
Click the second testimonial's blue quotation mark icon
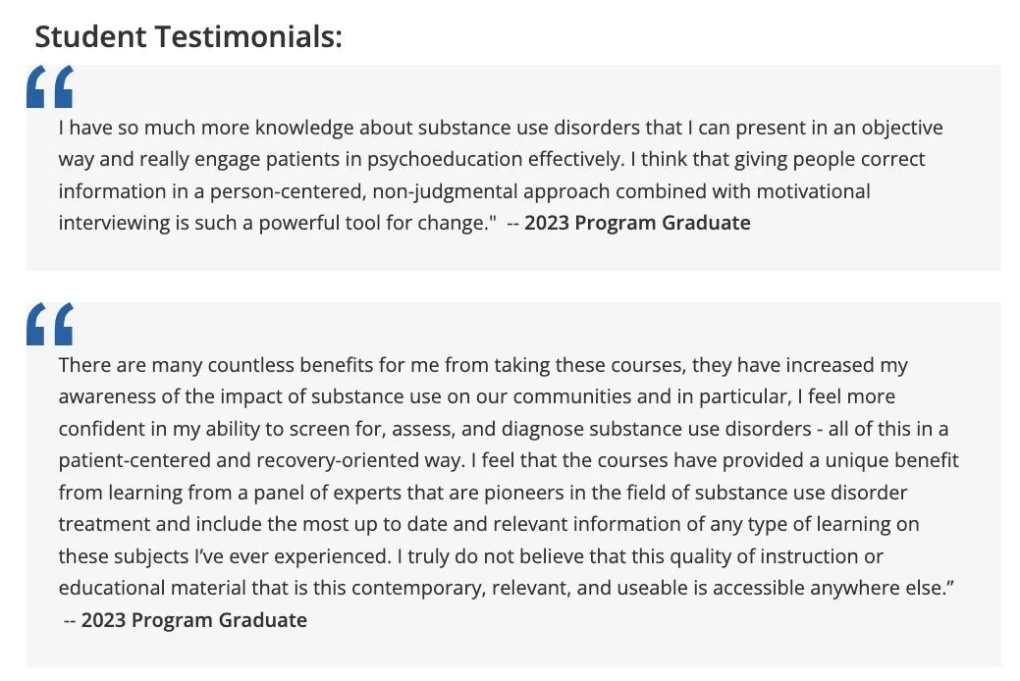(50, 324)
